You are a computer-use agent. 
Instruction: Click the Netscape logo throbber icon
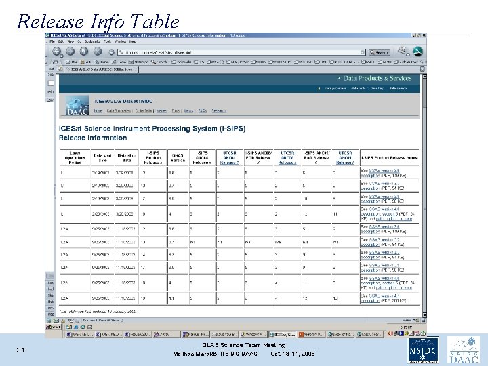coord(418,51)
